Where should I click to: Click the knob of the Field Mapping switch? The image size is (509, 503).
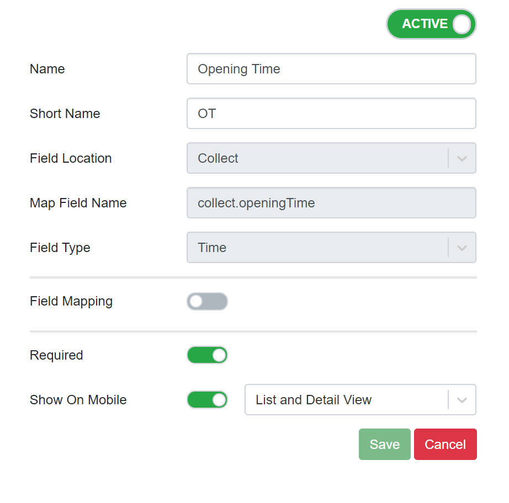click(x=198, y=302)
